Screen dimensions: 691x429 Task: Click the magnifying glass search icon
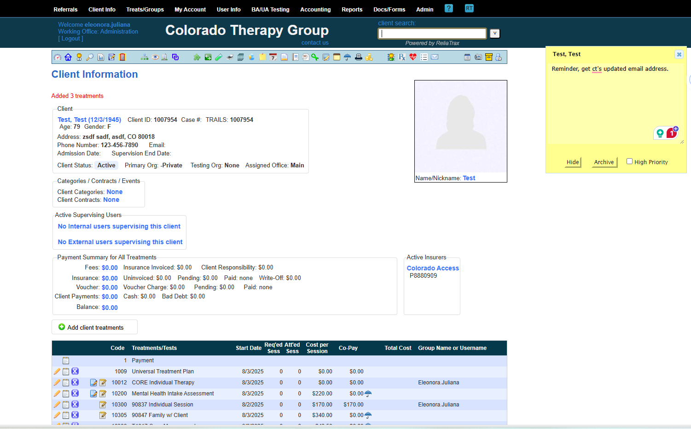[90, 57]
